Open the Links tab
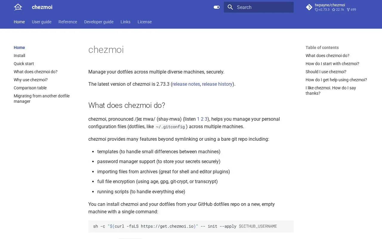The image size is (382, 239). pos(125,22)
